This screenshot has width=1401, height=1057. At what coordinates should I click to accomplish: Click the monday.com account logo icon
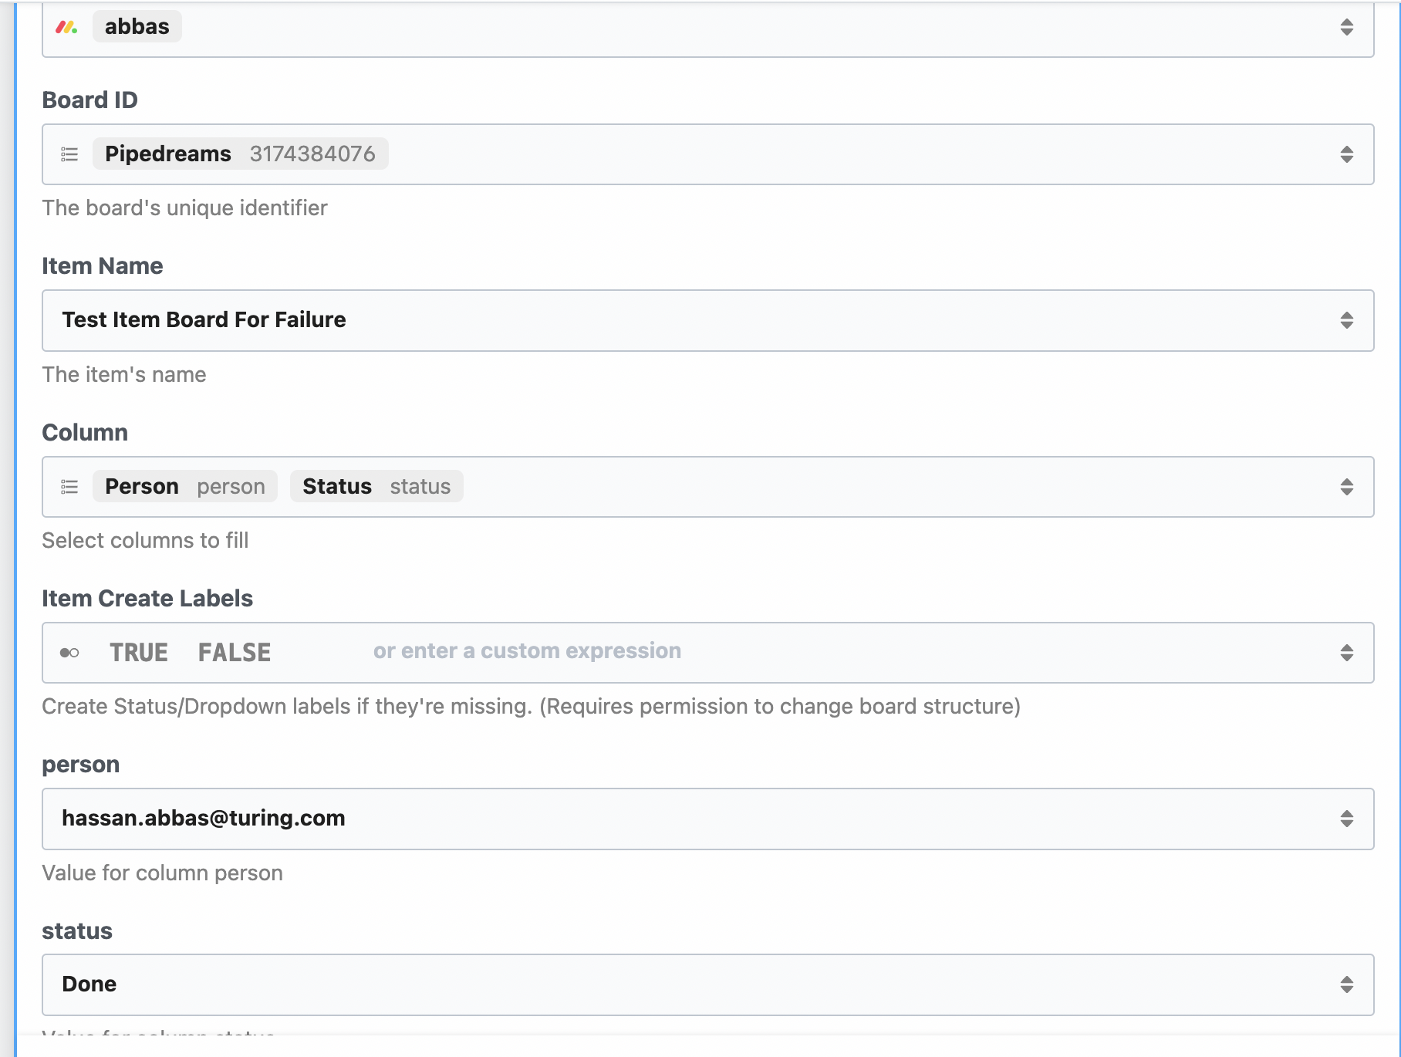tap(67, 27)
